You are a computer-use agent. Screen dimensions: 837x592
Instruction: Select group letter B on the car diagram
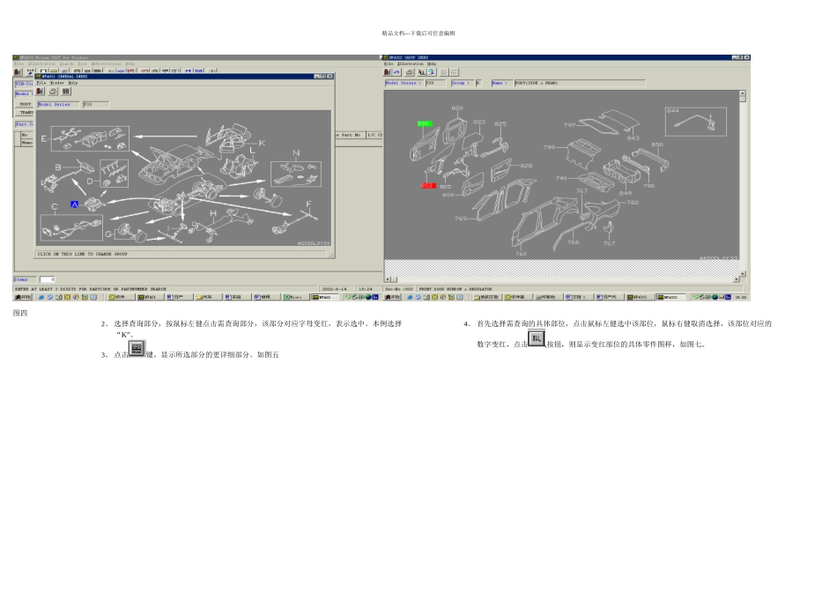tap(58, 167)
